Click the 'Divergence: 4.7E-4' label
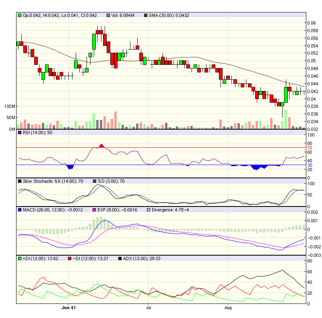Image resolution: width=322 pixels, height=318 pixels. coord(170,210)
